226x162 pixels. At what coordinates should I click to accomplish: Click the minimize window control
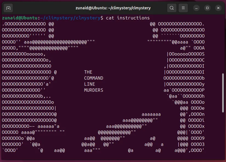196,8
